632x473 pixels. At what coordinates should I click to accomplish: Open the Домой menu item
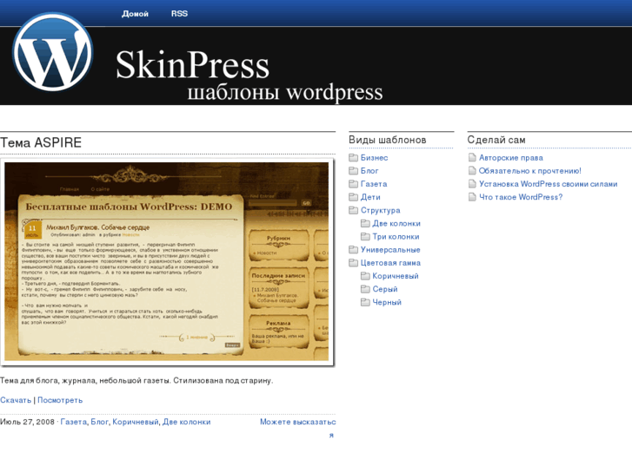[135, 14]
